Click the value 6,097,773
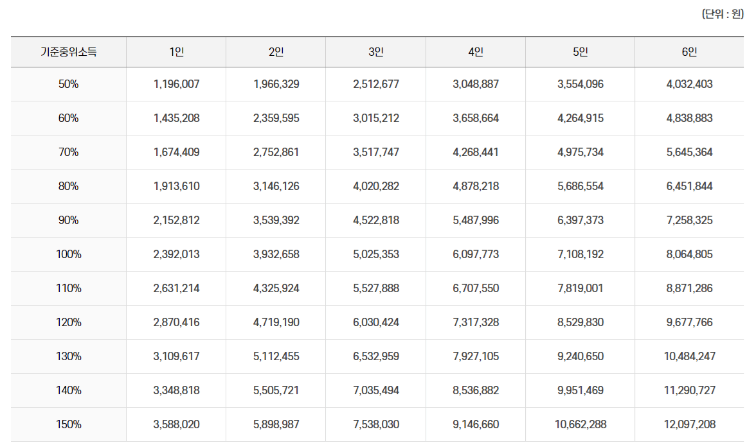Screen dimensions: 747x443 pos(476,254)
